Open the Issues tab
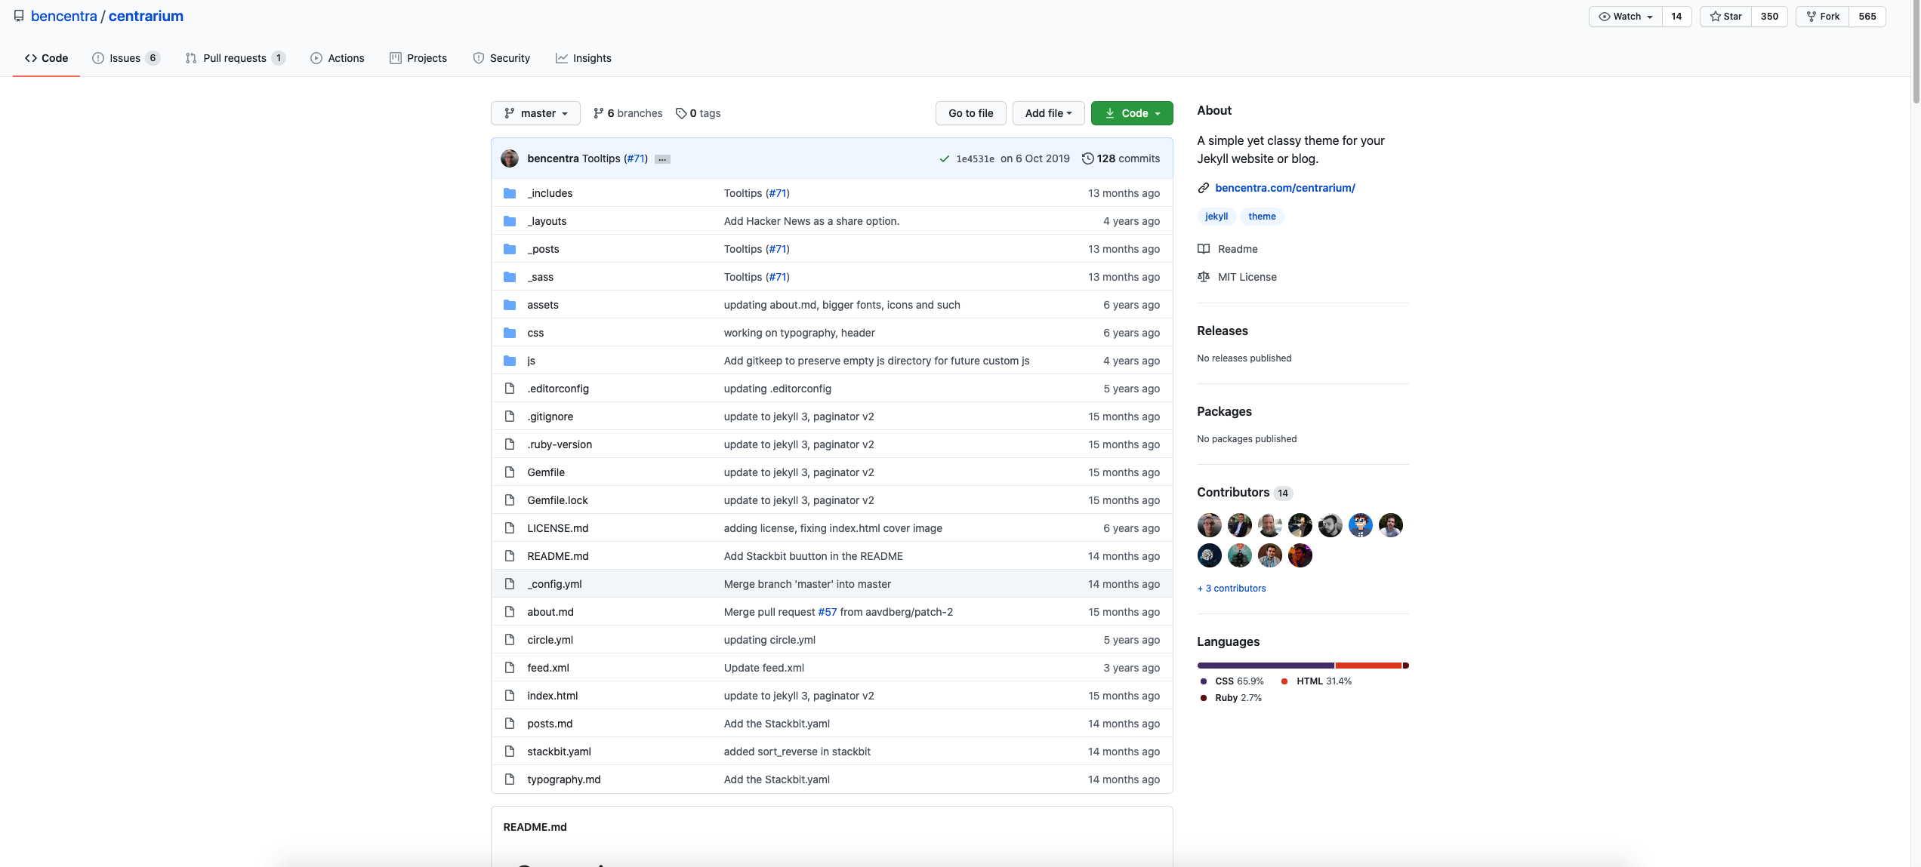This screenshot has height=867, width=1921. pos(126,58)
